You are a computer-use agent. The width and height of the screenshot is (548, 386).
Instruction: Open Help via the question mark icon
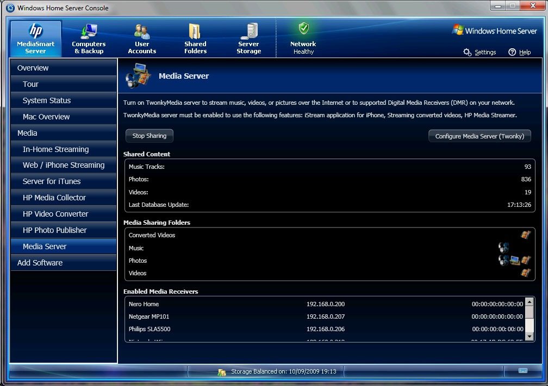(512, 52)
